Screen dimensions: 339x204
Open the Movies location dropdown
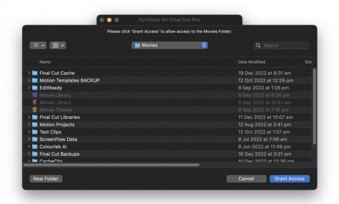[169, 45]
